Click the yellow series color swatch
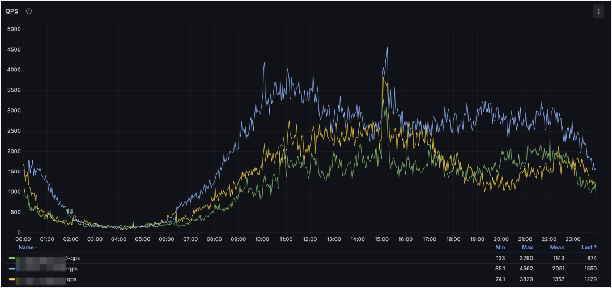The width and height of the screenshot is (612, 288). [x=12, y=279]
